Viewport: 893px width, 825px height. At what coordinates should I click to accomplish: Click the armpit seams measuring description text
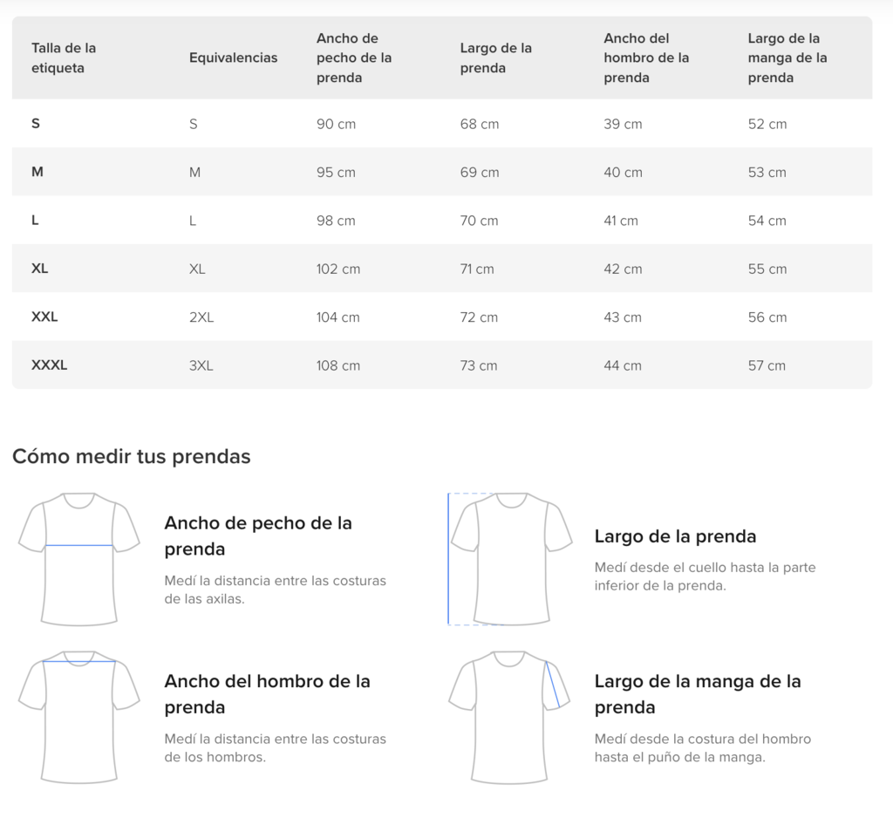(x=275, y=590)
